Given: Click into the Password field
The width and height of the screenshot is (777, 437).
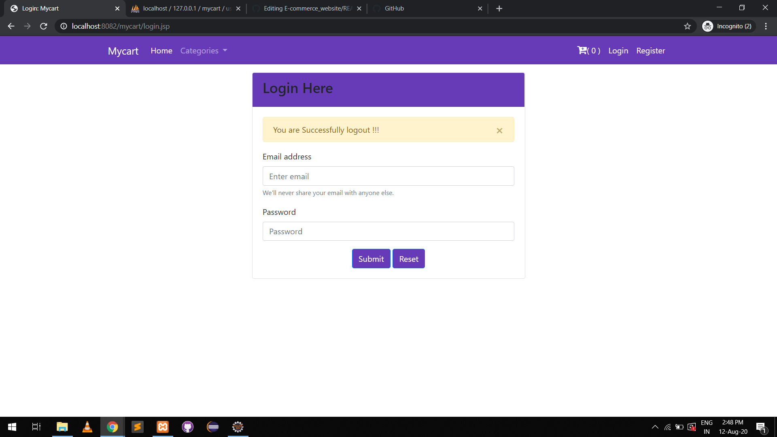Looking at the screenshot, I should coord(388,231).
